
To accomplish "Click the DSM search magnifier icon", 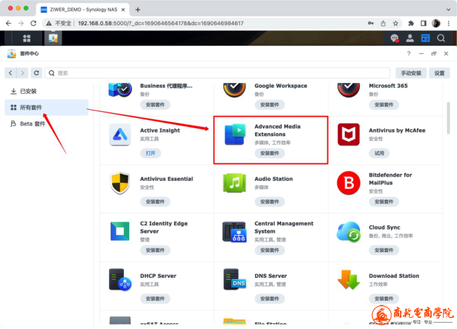I will click(x=441, y=38).
